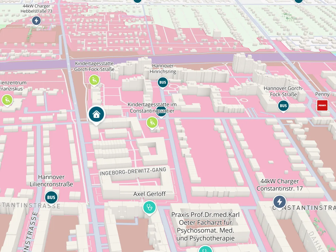Select the "Axel Gerloff" text label
Image resolution: width=336 pixels, height=252 pixels.
[149, 194]
